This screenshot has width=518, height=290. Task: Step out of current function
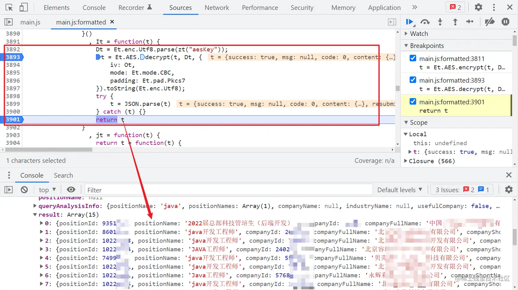click(455, 22)
